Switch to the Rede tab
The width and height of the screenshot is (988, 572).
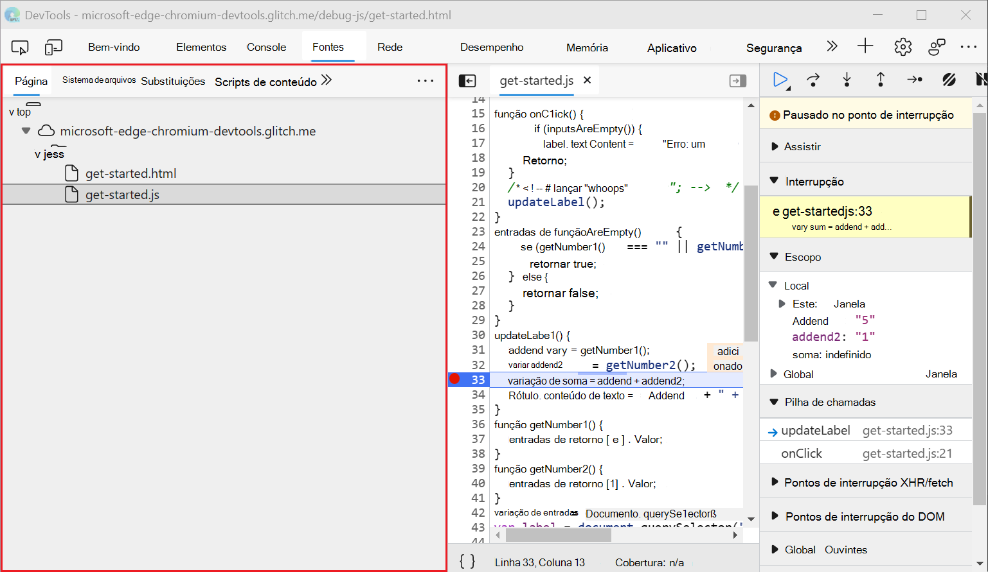tap(390, 47)
